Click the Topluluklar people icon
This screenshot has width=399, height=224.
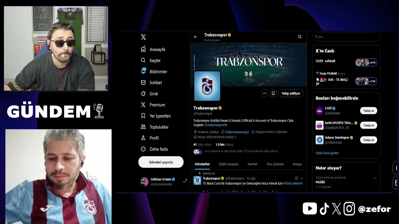143,127
